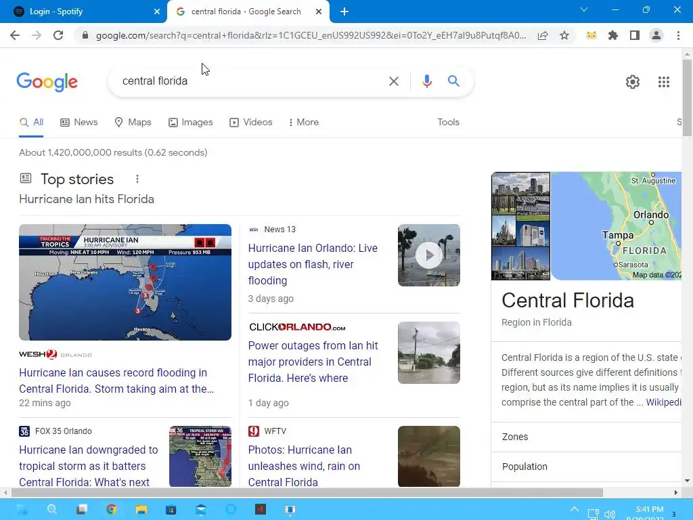Open Chrome from the taskbar
693x520 pixels.
[x=112, y=509]
